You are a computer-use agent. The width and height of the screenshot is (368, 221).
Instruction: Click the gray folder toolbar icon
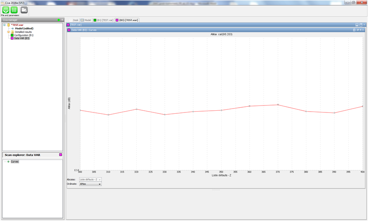(x=24, y=10)
